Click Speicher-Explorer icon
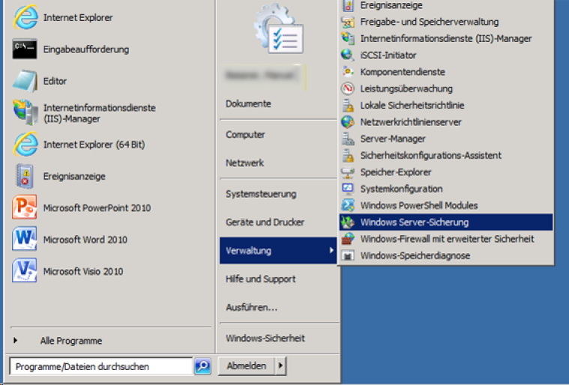 pyautogui.click(x=348, y=172)
